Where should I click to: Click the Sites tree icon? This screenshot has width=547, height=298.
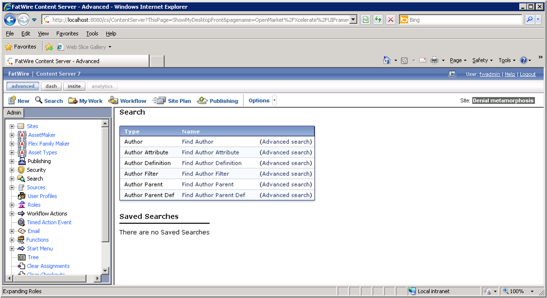point(21,126)
